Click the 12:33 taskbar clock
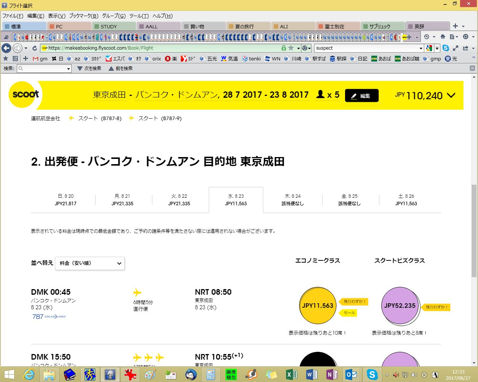 coord(458,372)
